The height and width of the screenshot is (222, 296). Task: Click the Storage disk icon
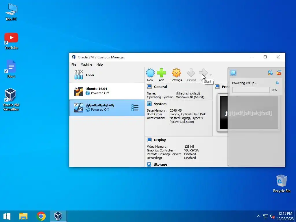pyautogui.click(x=149, y=164)
